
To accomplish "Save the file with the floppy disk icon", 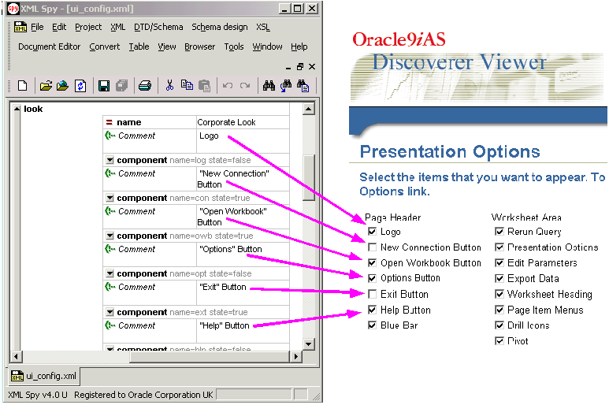I will coord(104,85).
